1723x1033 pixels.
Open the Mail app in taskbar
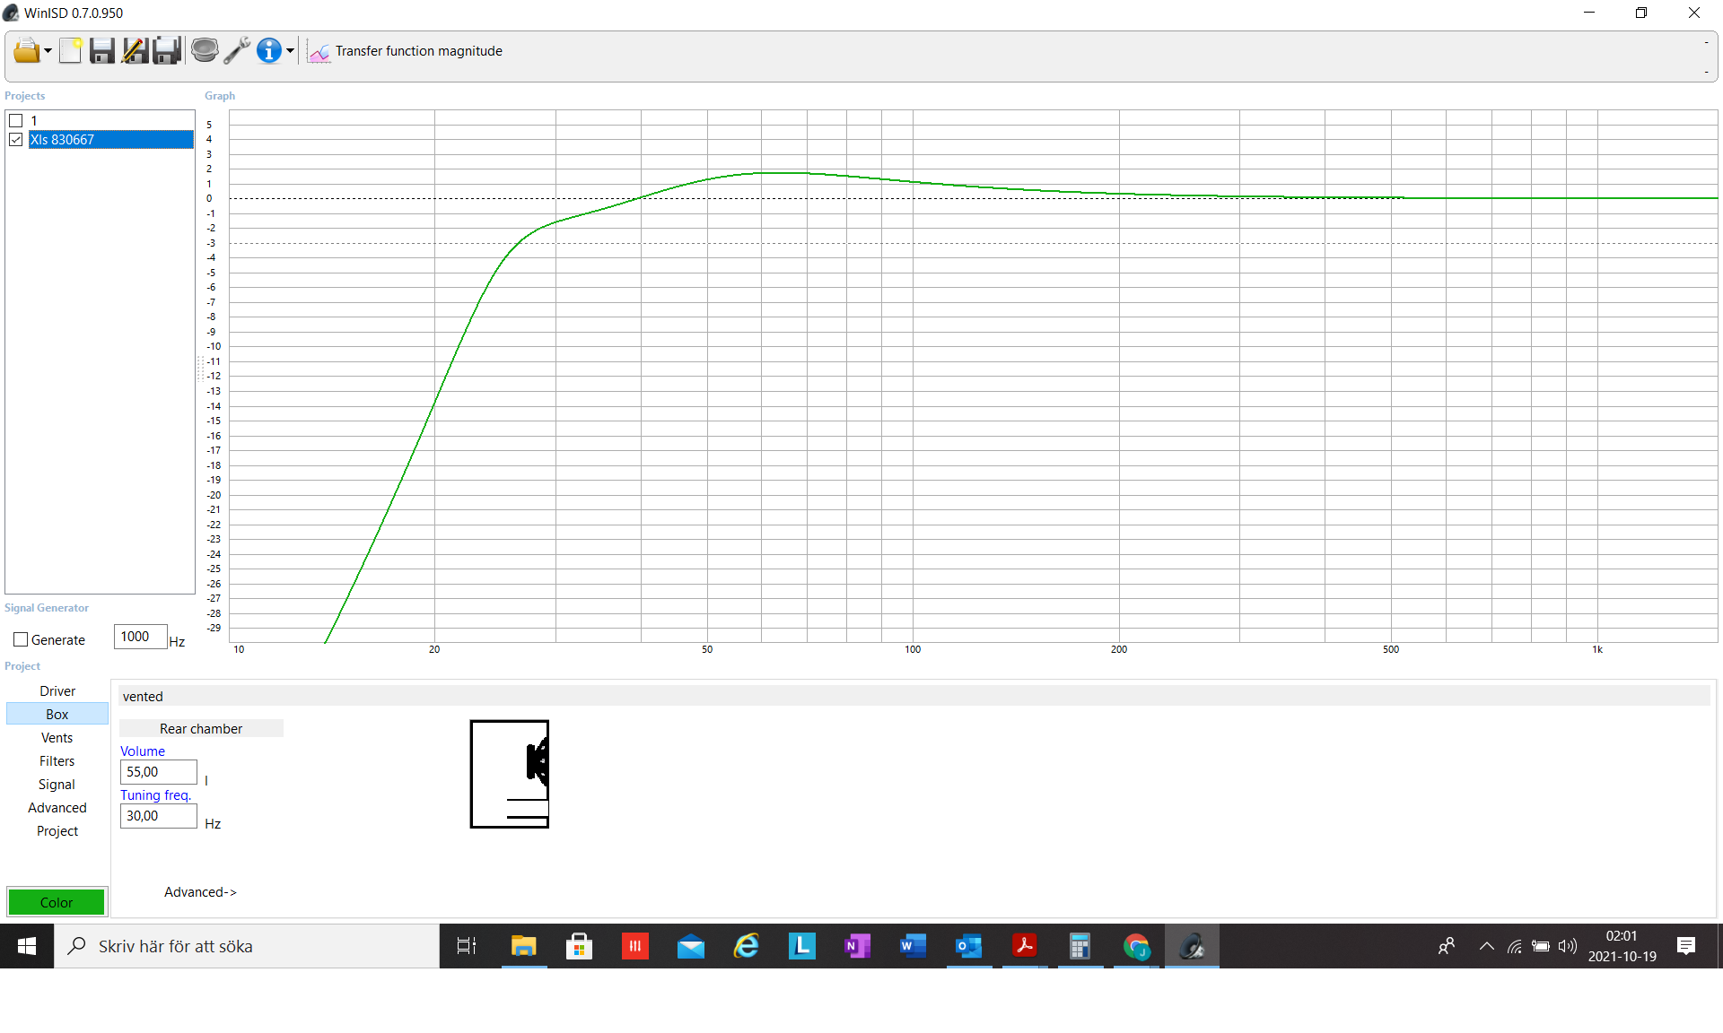tap(690, 946)
